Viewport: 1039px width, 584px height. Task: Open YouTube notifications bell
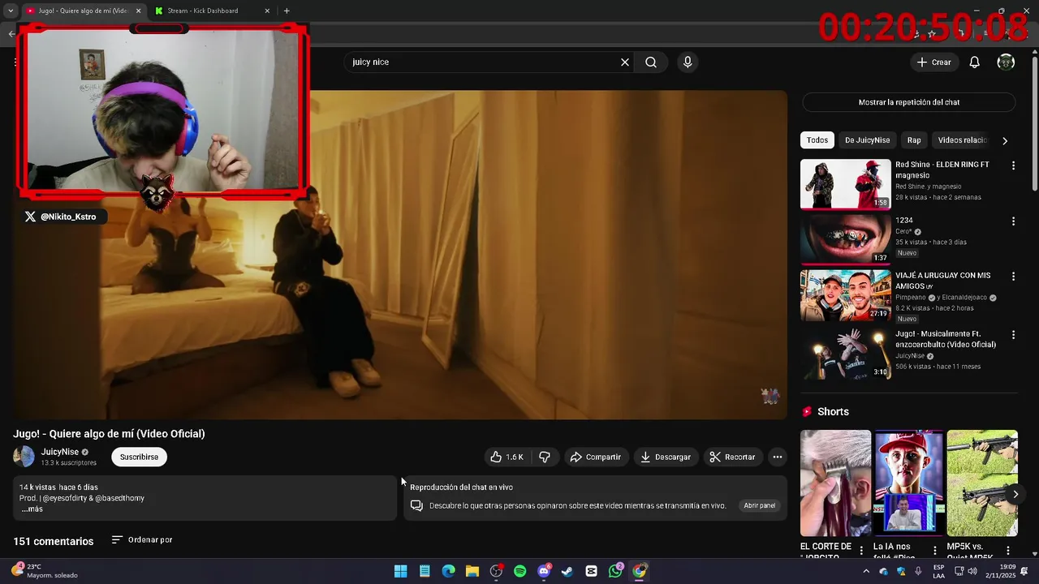coord(975,62)
